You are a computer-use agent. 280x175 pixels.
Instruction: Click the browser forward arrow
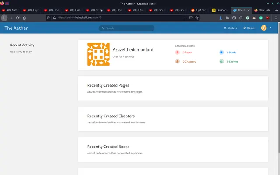tap(11, 18)
